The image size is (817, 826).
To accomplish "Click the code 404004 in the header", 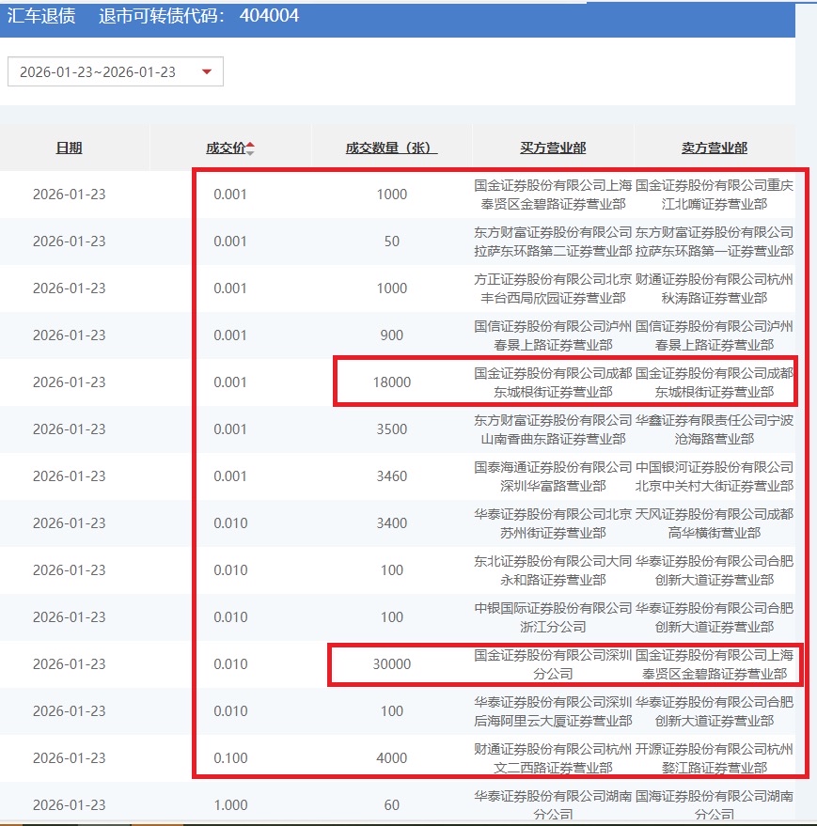I will (269, 16).
